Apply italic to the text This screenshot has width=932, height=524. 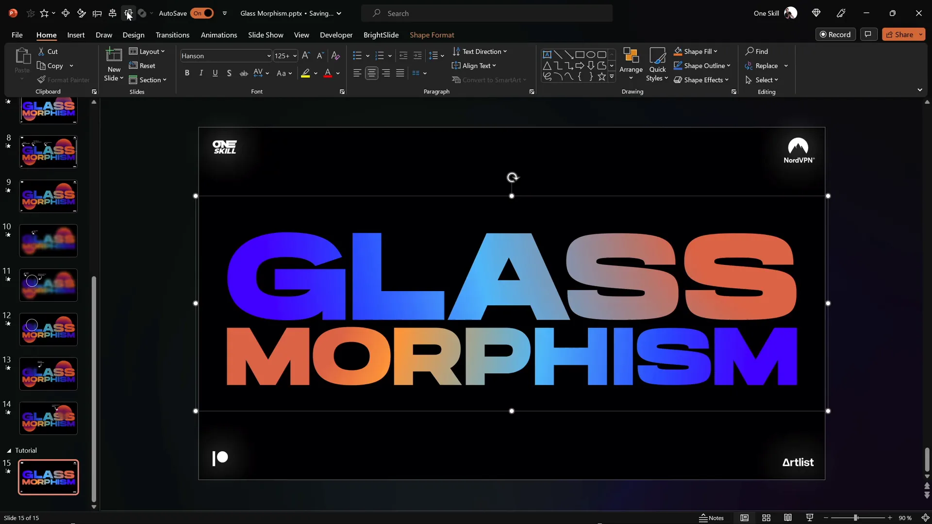click(x=201, y=73)
